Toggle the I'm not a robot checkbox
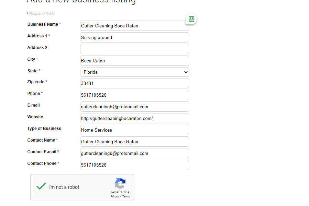 coord(41,186)
